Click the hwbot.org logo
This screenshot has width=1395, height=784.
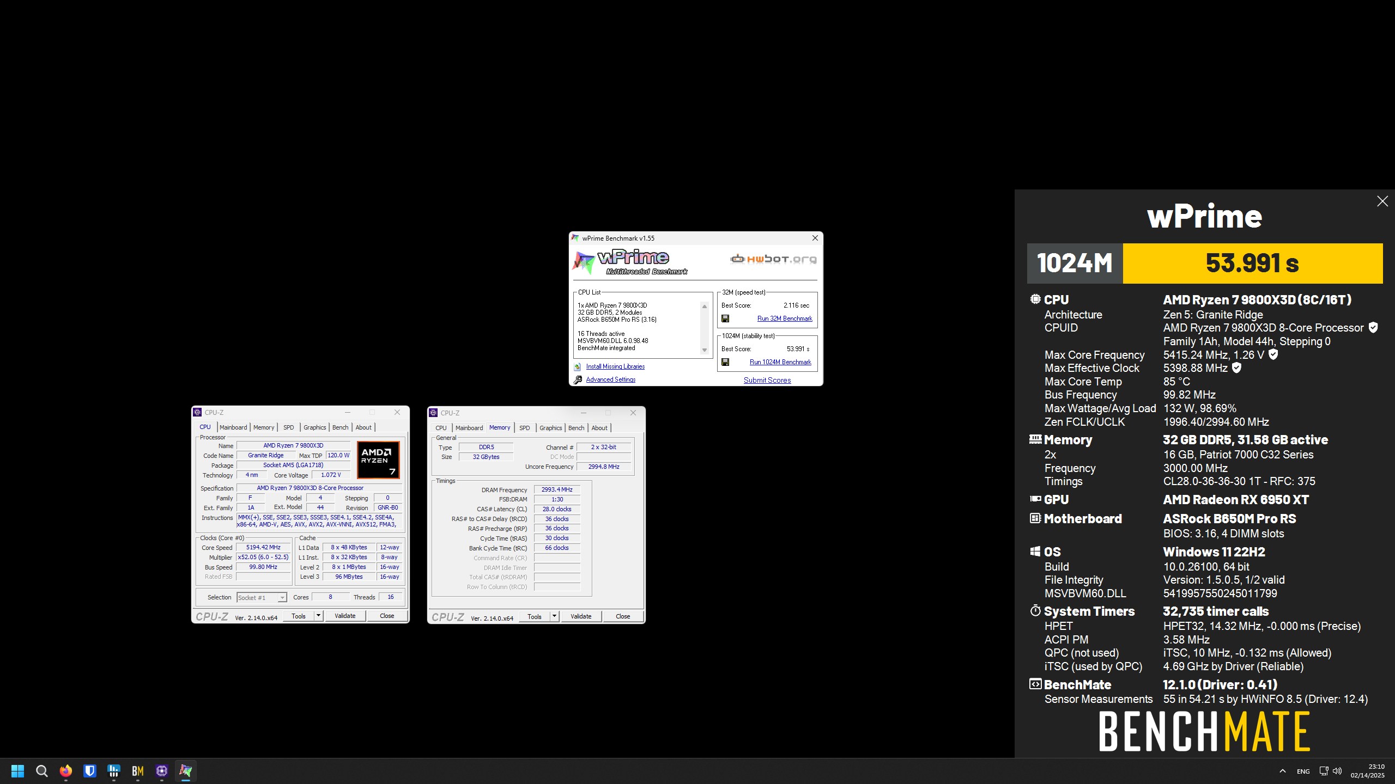tap(773, 259)
